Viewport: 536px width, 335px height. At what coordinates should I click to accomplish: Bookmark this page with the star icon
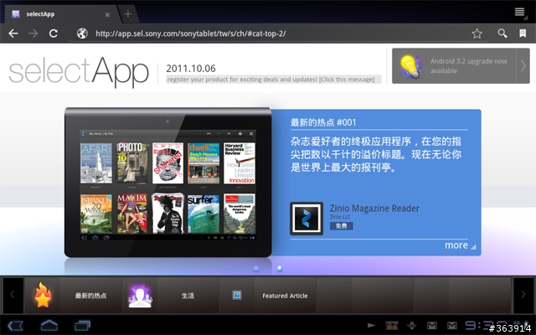point(477,33)
